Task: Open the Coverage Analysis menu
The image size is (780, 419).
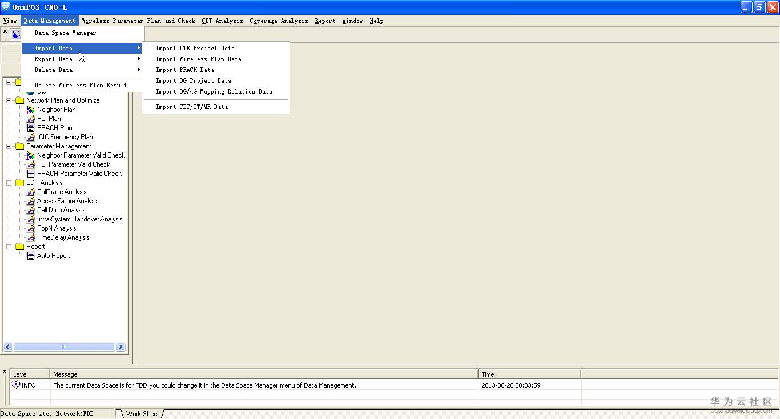Action: (x=279, y=21)
